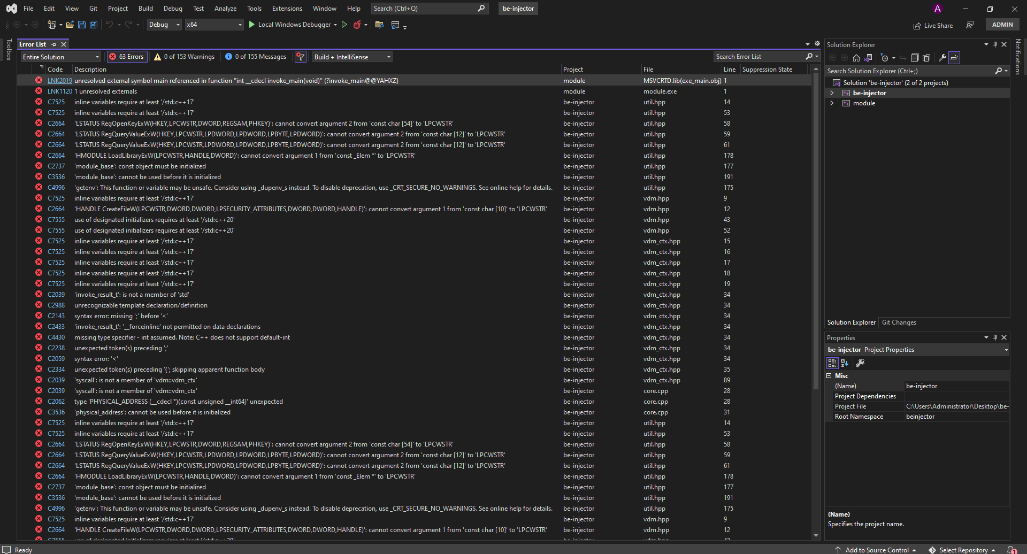Image resolution: width=1027 pixels, height=554 pixels.
Task: Expand the module project node
Action: (832, 103)
